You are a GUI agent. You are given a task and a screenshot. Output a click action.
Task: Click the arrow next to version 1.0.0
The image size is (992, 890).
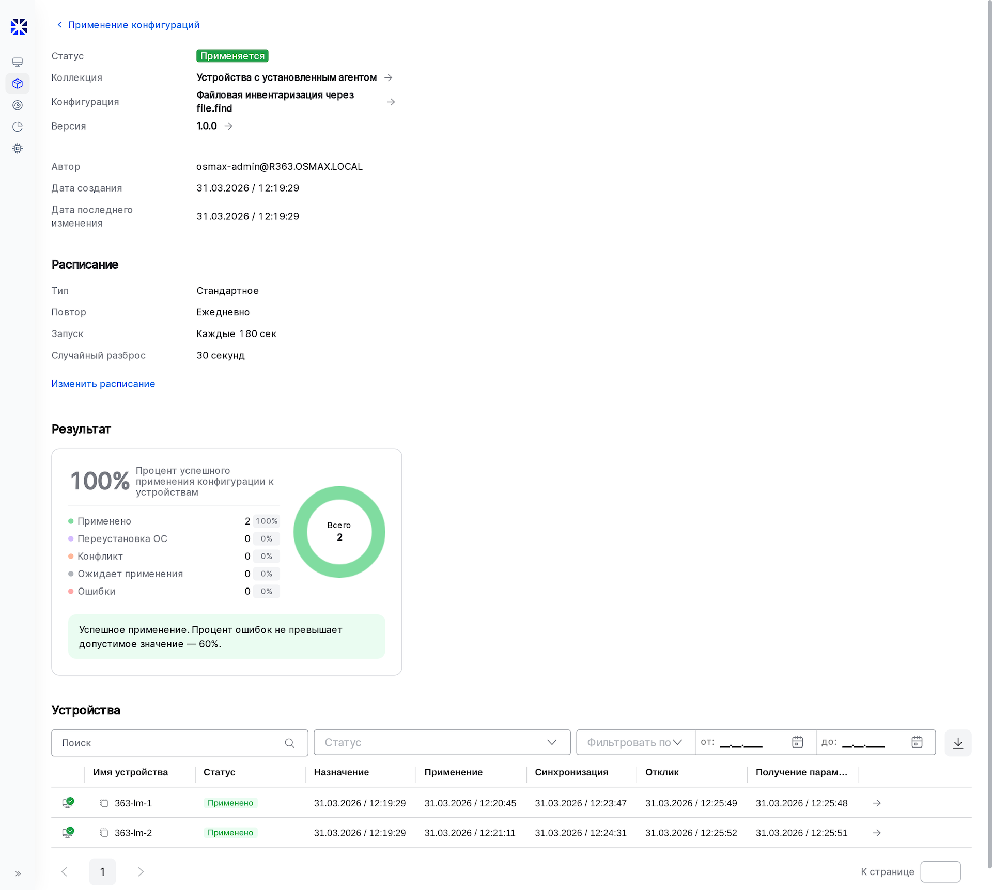click(228, 126)
